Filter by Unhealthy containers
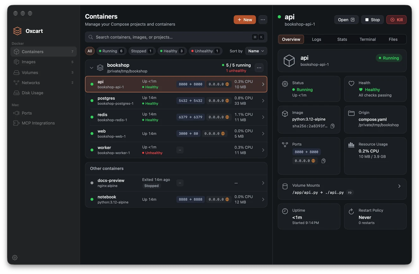The image size is (419, 274). (x=205, y=51)
